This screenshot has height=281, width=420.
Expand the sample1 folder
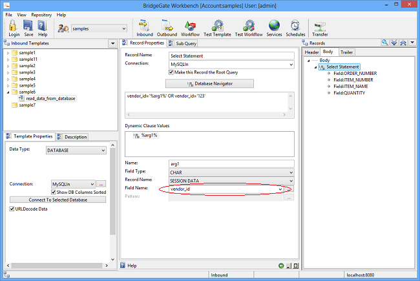click(x=8, y=53)
